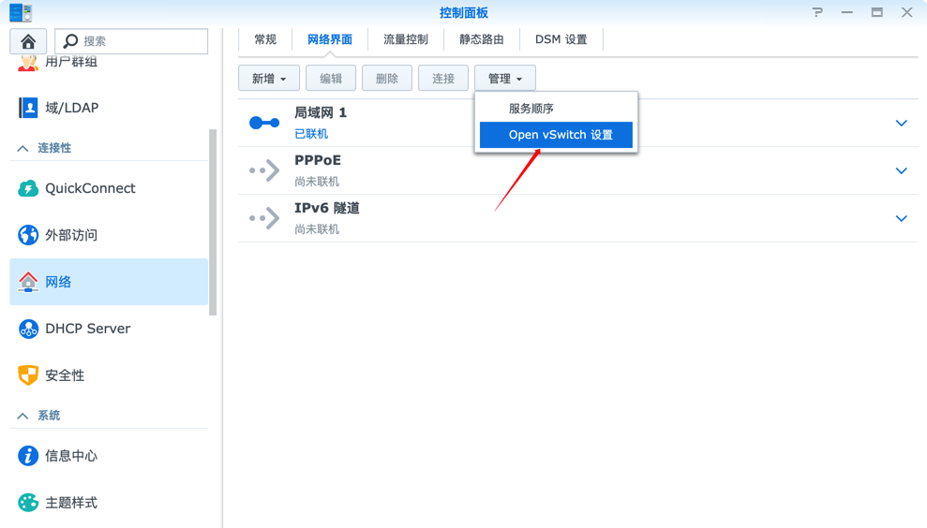927x528 pixels.
Task: Choose 服务顺序 from the menu
Action: click(557, 109)
